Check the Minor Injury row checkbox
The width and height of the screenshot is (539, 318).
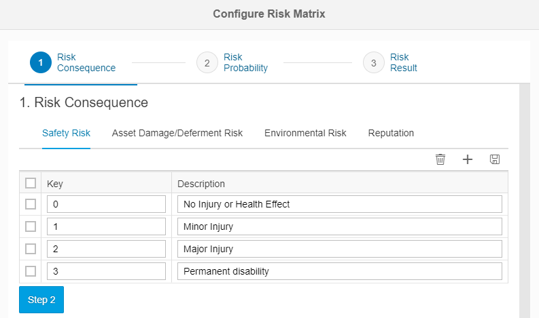click(x=31, y=226)
